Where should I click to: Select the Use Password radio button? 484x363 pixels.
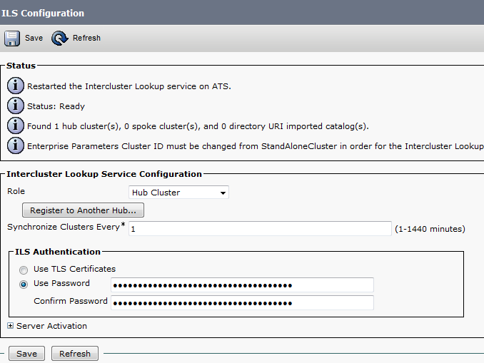(x=24, y=284)
